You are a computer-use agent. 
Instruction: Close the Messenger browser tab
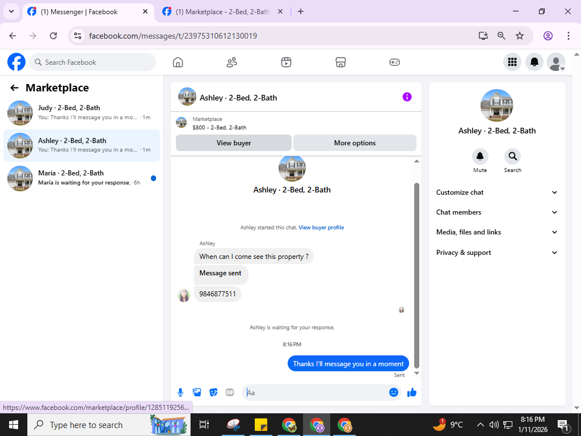pyautogui.click(x=145, y=11)
